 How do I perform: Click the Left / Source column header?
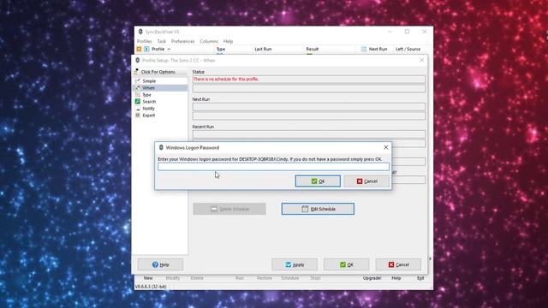pyautogui.click(x=408, y=50)
